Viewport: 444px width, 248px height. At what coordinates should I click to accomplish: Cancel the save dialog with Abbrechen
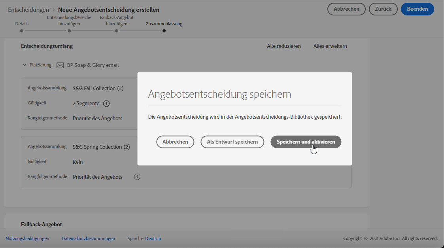pos(175,142)
